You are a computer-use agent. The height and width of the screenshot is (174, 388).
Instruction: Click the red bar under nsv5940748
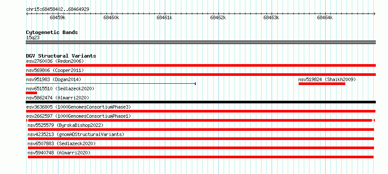click(x=201, y=157)
